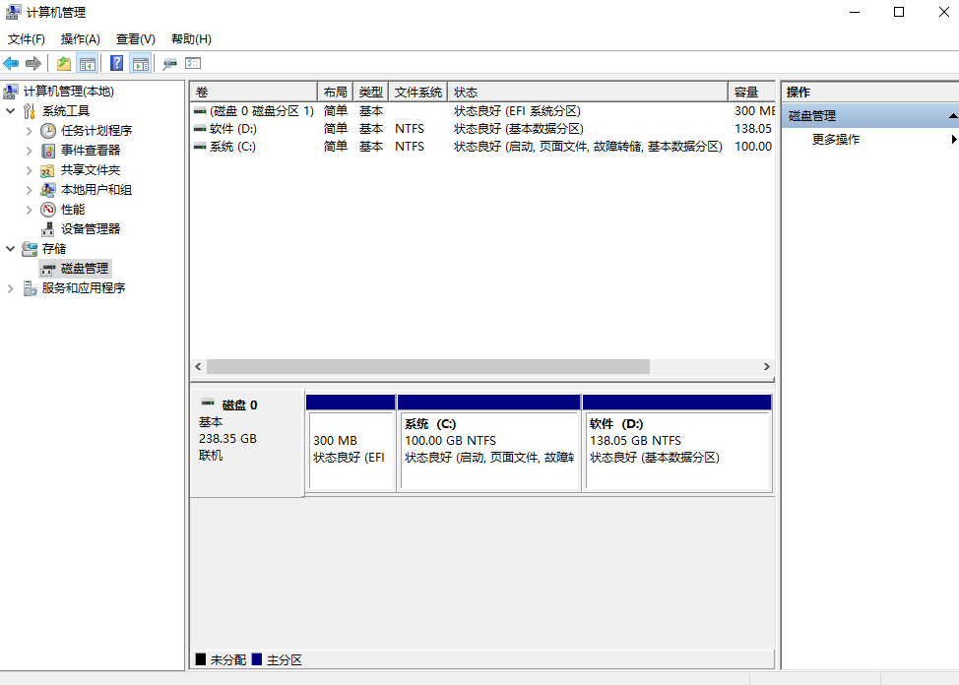Open the 查看(V) menu
Image resolution: width=959 pixels, height=685 pixels.
pyautogui.click(x=135, y=38)
